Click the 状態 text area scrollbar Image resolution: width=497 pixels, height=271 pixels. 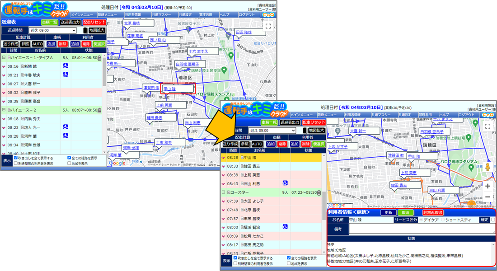493,253
